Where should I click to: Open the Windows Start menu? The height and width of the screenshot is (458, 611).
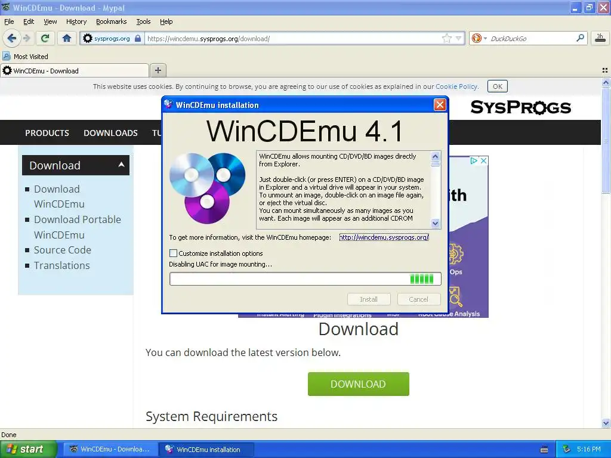pyautogui.click(x=28, y=450)
